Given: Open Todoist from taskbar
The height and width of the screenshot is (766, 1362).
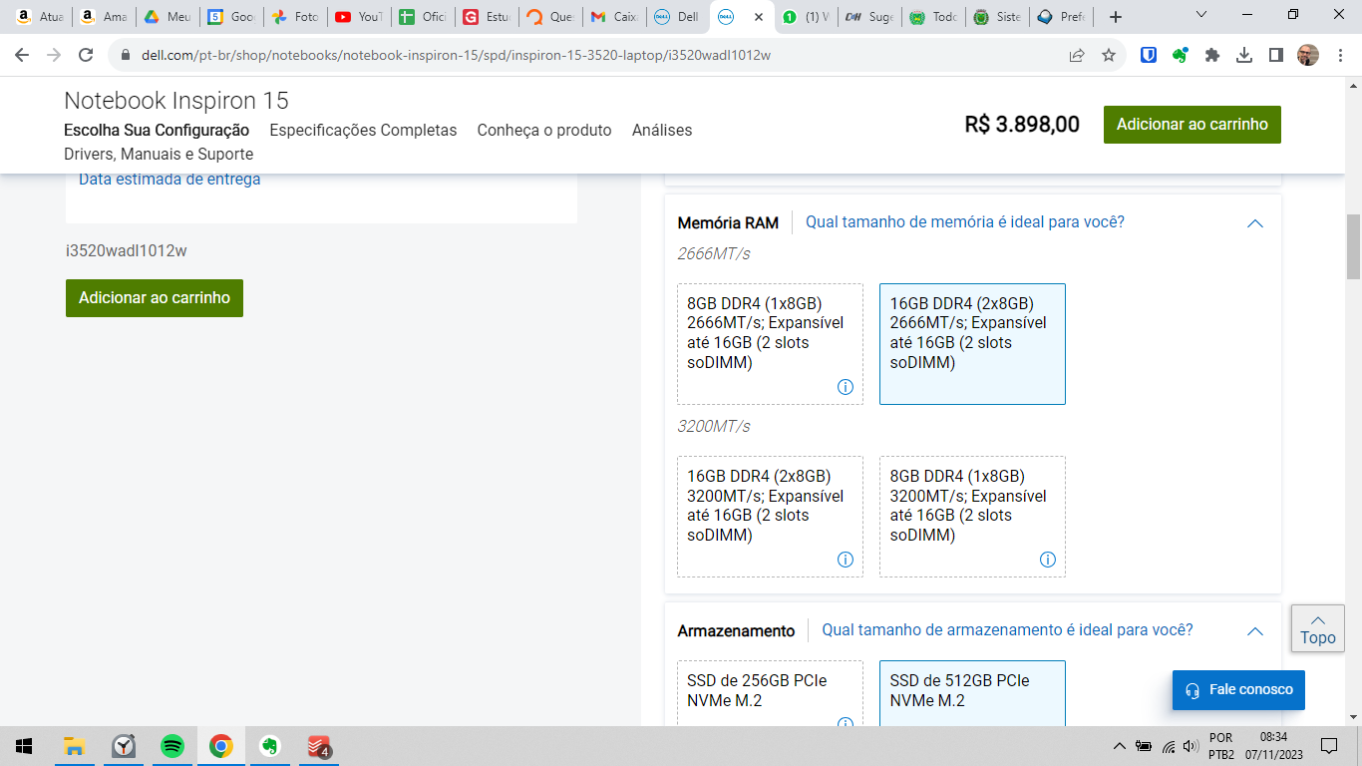Looking at the screenshot, I should pyautogui.click(x=319, y=746).
